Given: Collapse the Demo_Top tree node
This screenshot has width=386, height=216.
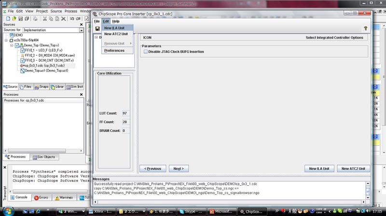Looking at the screenshot, I should 12,45.
